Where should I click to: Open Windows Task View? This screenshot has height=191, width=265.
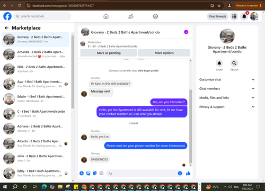tap(35, 187)
